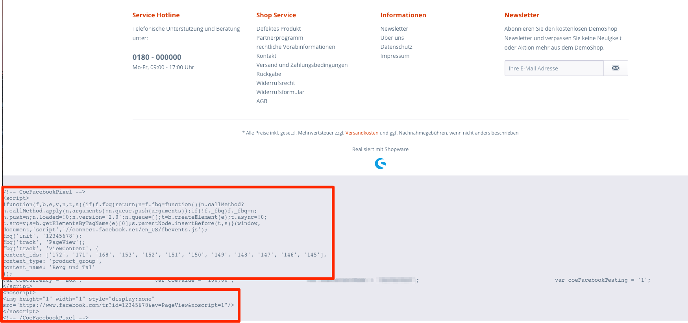688x323 pixels.
Task: Click the content_type: 'product_group' line
Action: 52,261
